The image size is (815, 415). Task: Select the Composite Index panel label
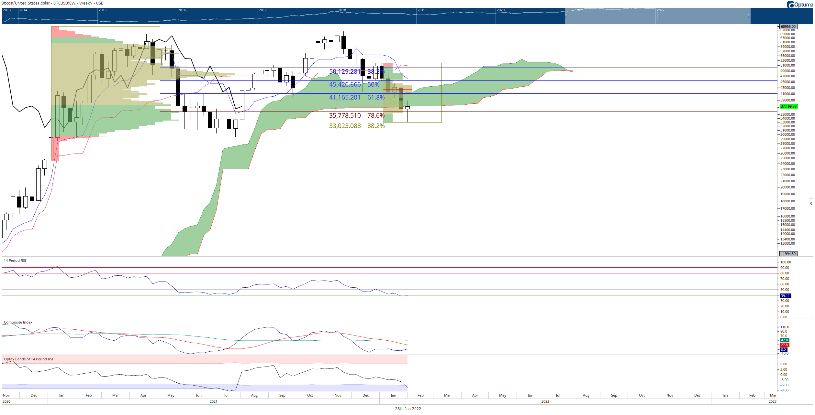pyautogui.click(x=18, y=322)
